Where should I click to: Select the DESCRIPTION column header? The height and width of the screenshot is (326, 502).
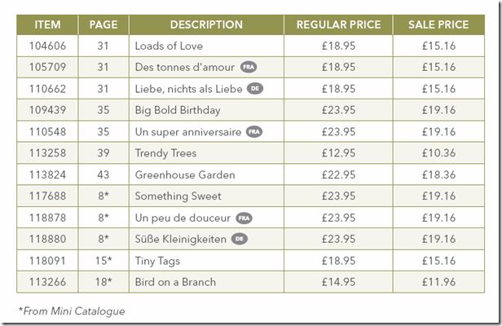coord(207,24)
